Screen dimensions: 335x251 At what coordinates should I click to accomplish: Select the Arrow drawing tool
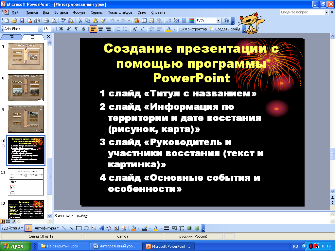[71, 228]
